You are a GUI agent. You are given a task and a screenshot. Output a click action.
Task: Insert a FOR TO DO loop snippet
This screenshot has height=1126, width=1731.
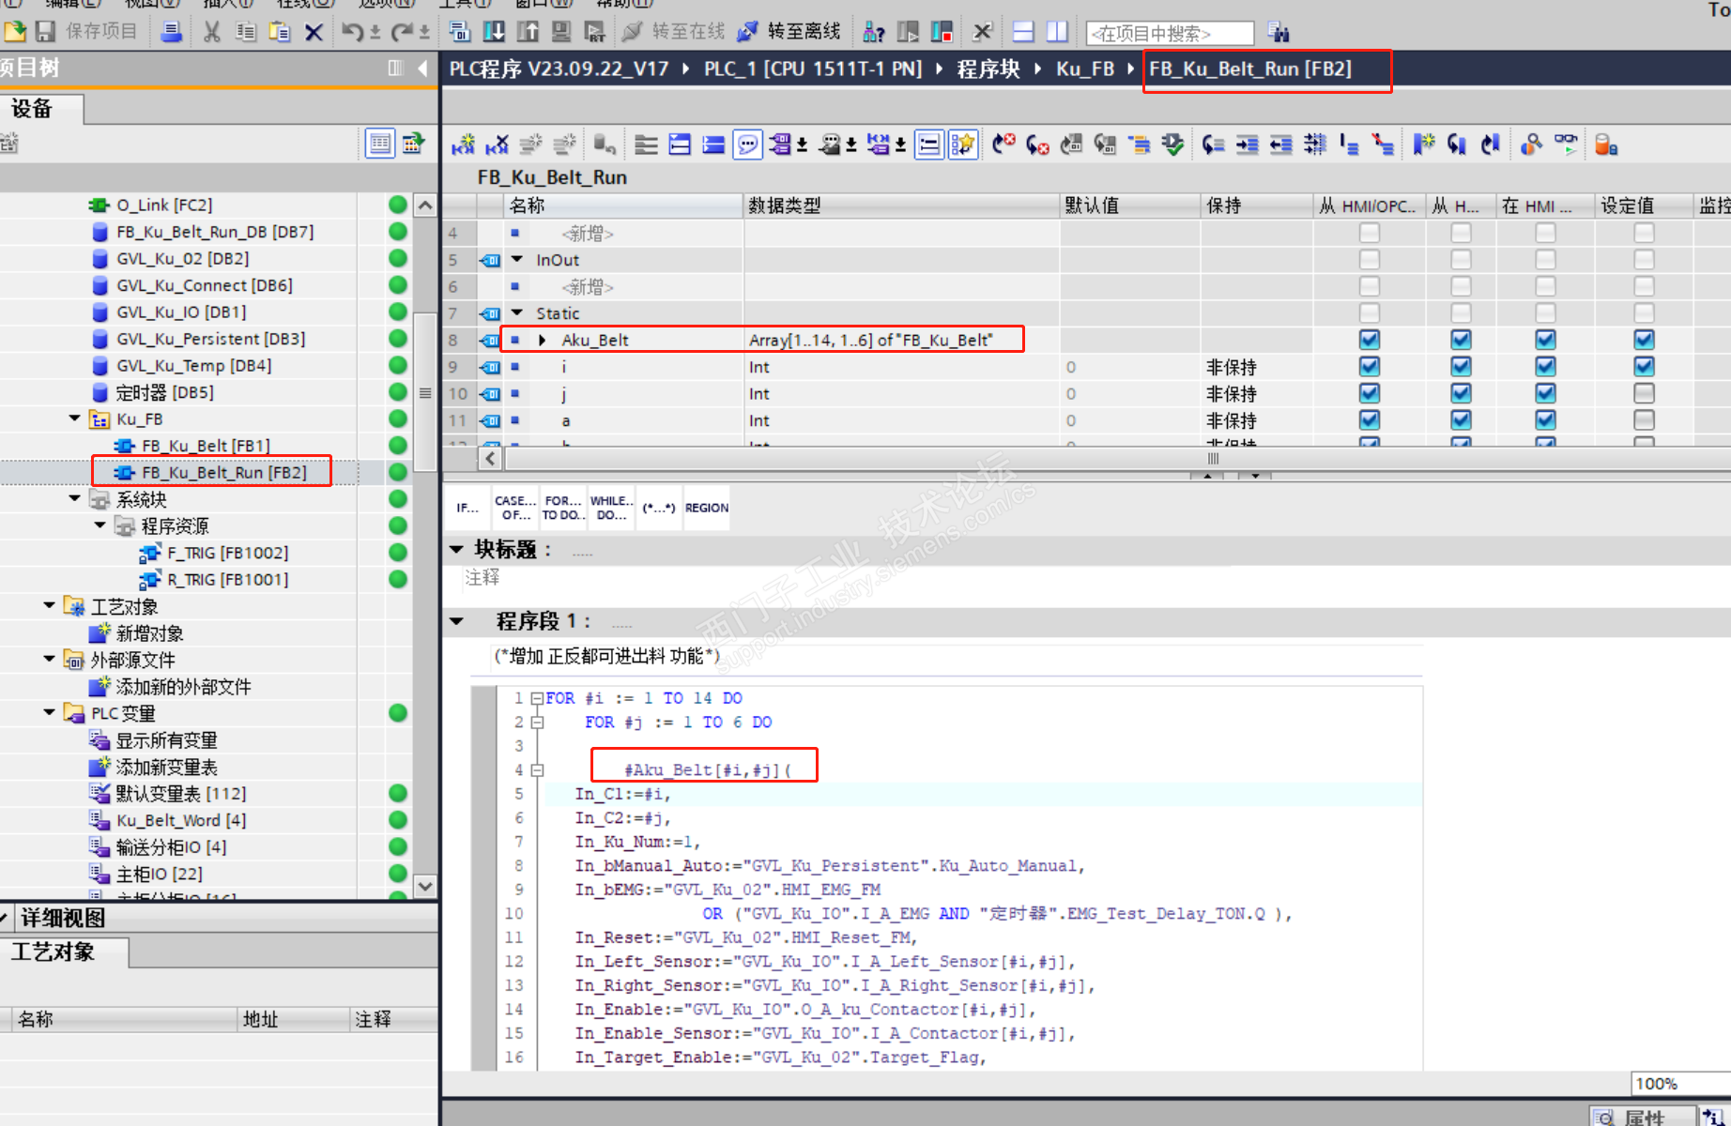point(563,508)
